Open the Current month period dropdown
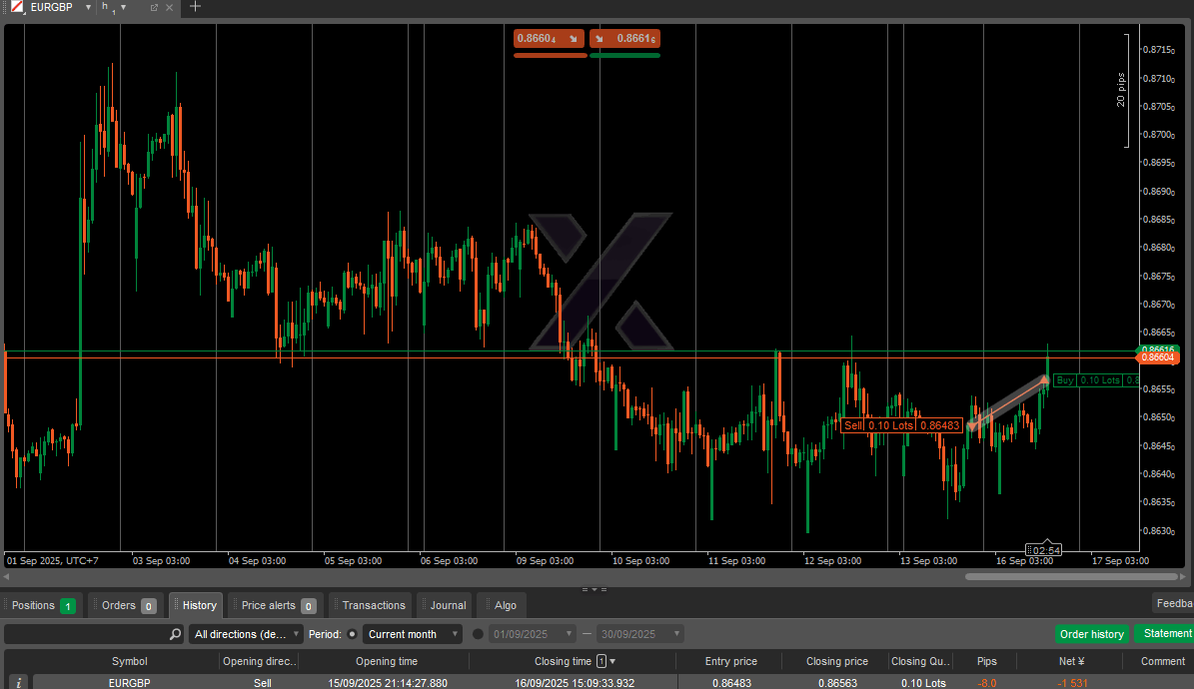Image resolution: width=1194 pixels, height=689 pixels. [x=413, y=634]
